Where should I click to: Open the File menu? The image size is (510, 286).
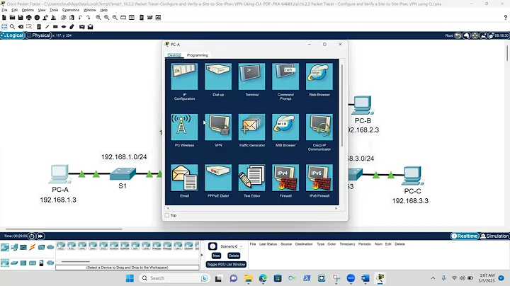[x=4, y=10]
